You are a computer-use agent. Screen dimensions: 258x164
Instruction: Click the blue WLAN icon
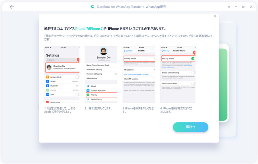click(x=48, y=82)
